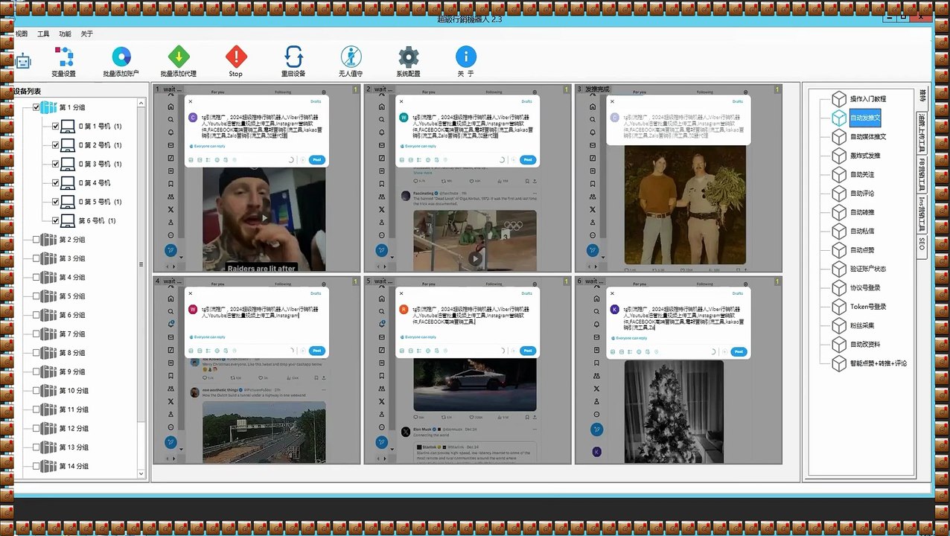Open Drafts link in device 3 composer
This screenshot has height=536, width=950.
point(738,101)
